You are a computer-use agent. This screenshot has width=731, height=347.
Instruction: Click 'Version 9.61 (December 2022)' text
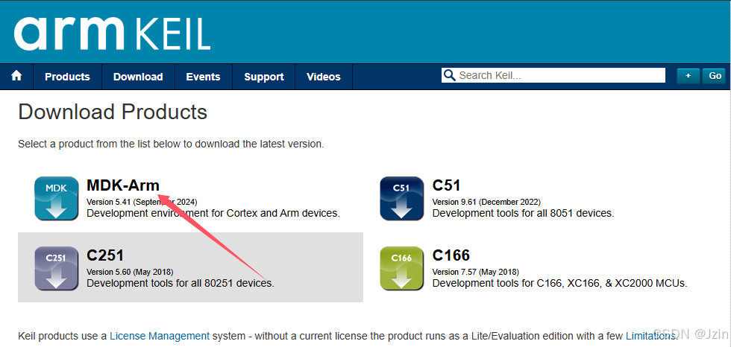(486, 203)
